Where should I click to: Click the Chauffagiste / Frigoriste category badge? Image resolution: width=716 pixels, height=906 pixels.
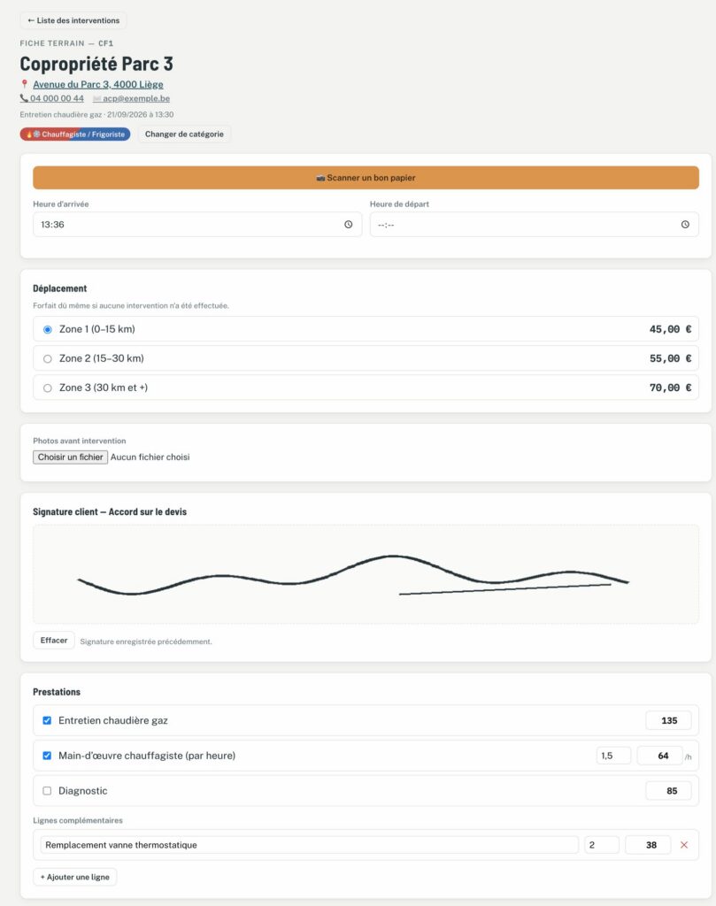click(x=75, y=134)
